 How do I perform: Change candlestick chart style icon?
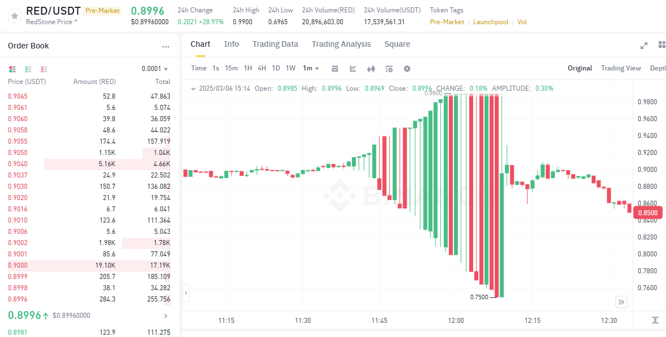371,68
